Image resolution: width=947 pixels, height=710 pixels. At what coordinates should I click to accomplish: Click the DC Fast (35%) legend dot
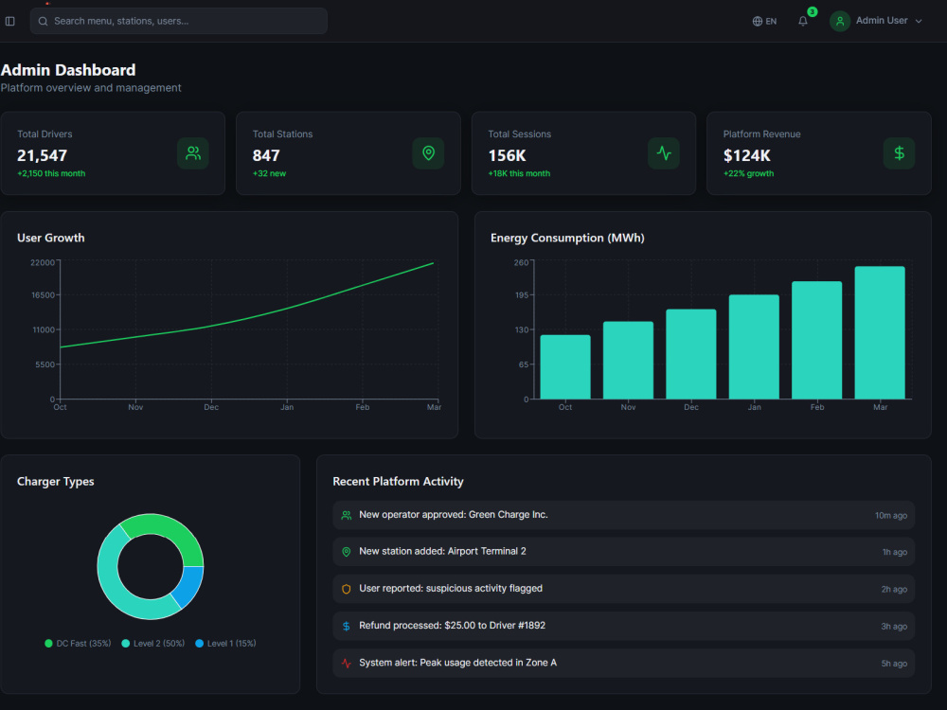tap(49, 644)
